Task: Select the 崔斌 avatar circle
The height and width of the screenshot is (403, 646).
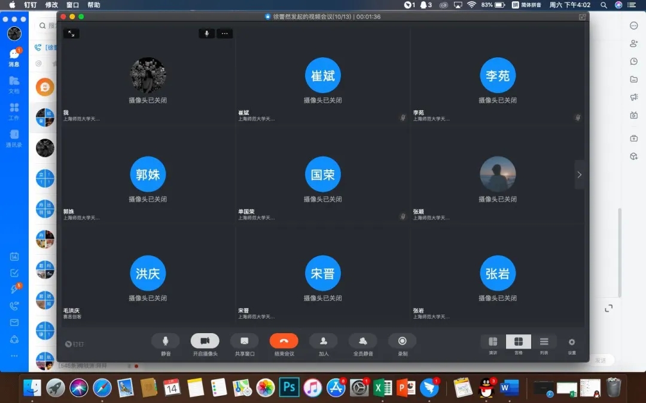Action: point(323,75)
